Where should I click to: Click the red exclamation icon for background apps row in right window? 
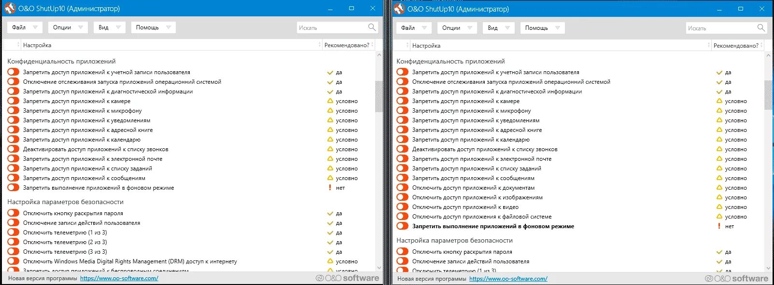click(x=719, y=226)
